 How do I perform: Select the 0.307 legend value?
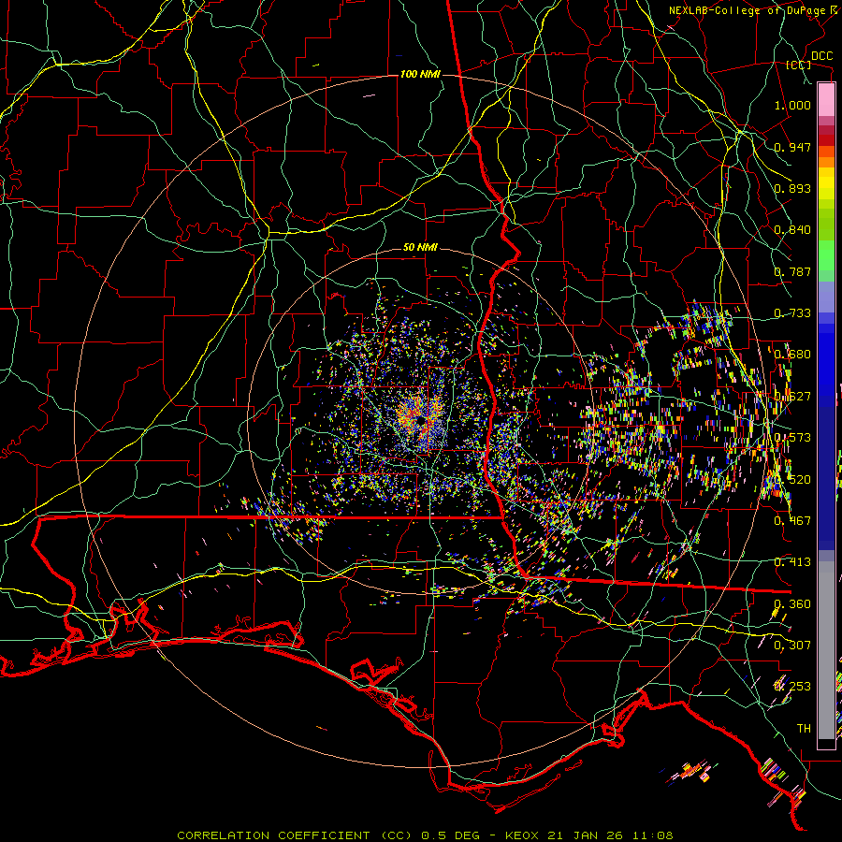tap(792, 645)
